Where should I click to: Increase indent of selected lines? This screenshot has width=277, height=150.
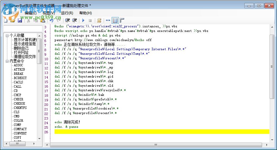(x=67, y=20)
